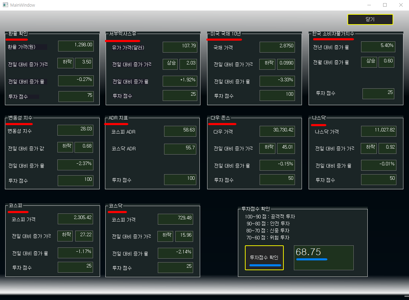Click the 상승 field in 소비자물가지수 panel
Viewport: 409px width, 300px height.
click(369, 62)
